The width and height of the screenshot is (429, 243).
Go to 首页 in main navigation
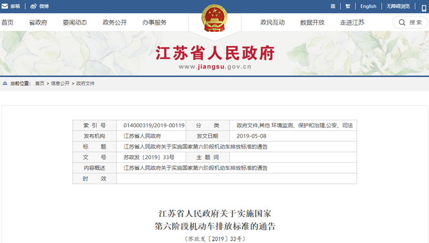click(x=7, y=23)
